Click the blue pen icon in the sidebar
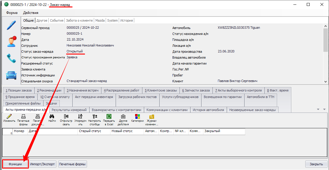Image resolution: width=329 pixels, height=170 pixels. (11, 25)
